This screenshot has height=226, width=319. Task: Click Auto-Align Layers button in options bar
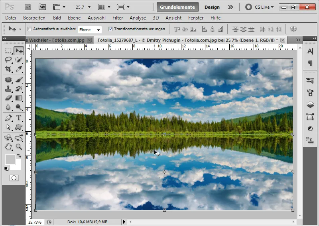tap(293, 29)
